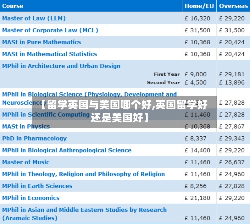The width and height of the screenshot is (250, 224).
Task: Select Home/EU fee £ 16,320 for LLM
Action: click(x=197, y=18)
